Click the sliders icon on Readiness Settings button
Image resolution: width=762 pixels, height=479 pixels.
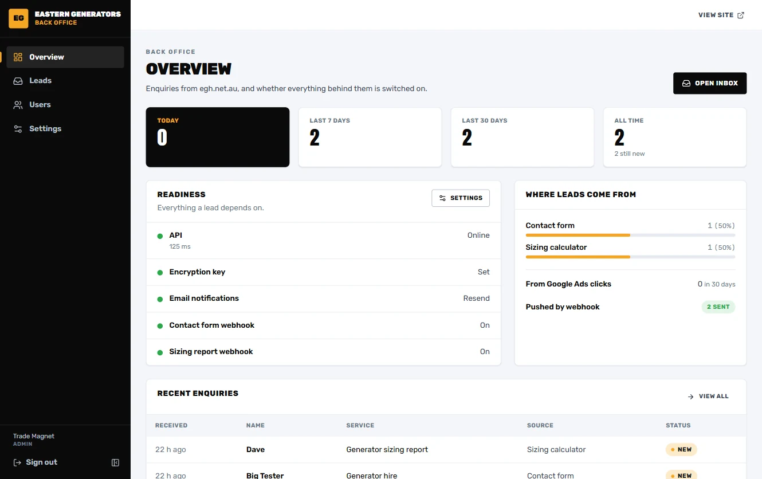coord(442,198)
